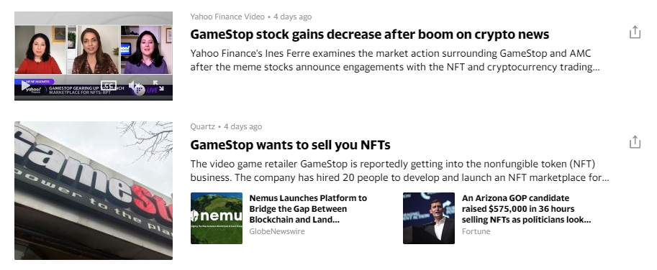
Task: Open the Ines Ferre article summary text
Action: point(395,60)
